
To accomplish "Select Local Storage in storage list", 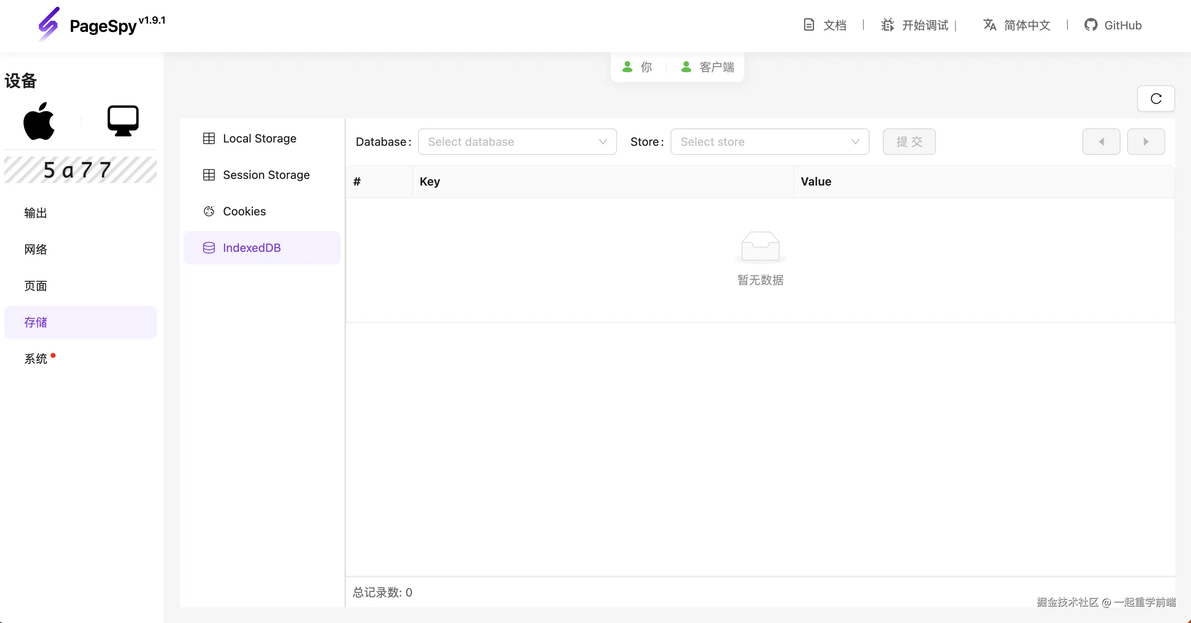I will click(259, 138).
